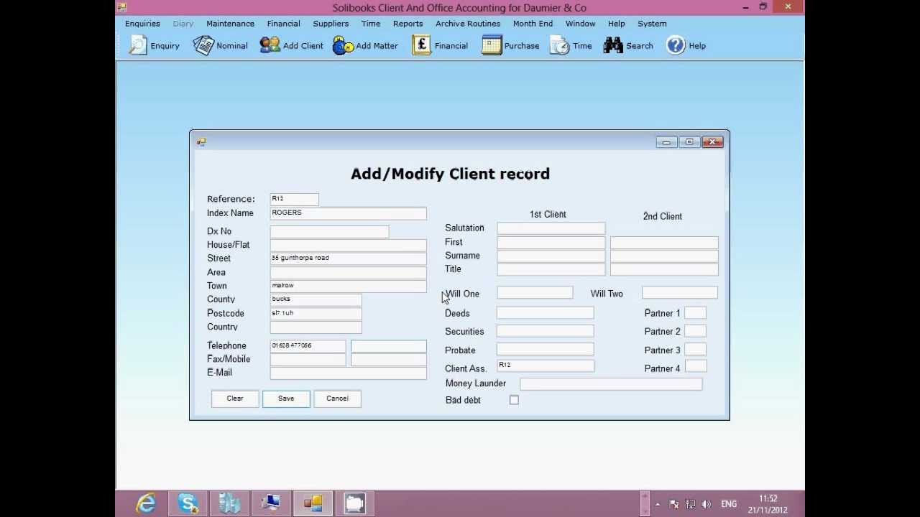Click the Partner 4 field

click(695, 367)
